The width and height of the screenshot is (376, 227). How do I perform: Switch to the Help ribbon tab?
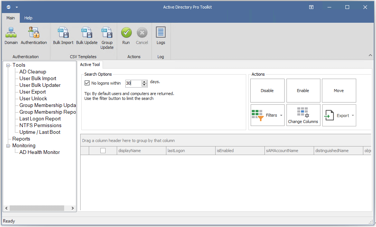tap(28, 18)
